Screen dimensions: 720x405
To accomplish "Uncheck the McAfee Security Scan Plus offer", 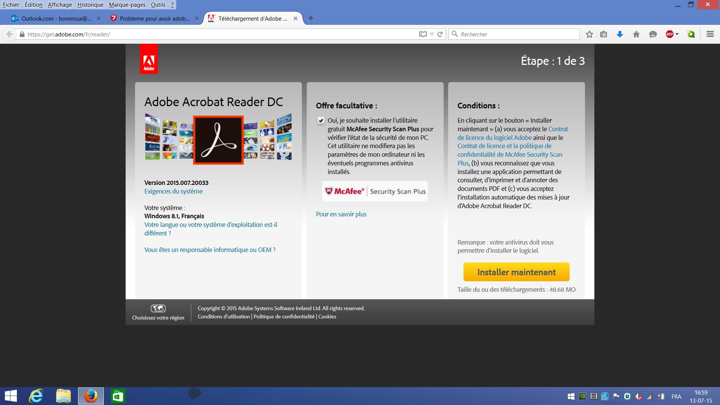I will [321, 120].
